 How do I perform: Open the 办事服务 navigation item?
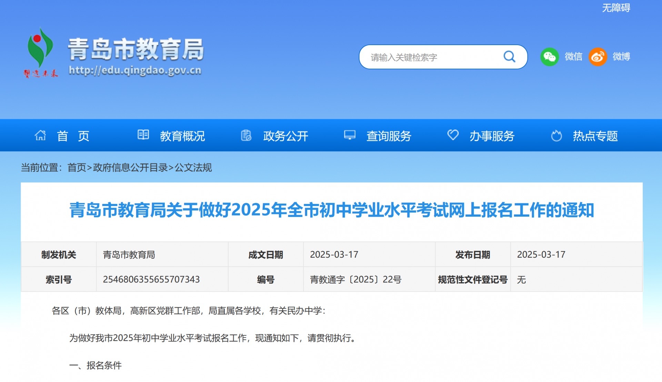click(492, 136)
